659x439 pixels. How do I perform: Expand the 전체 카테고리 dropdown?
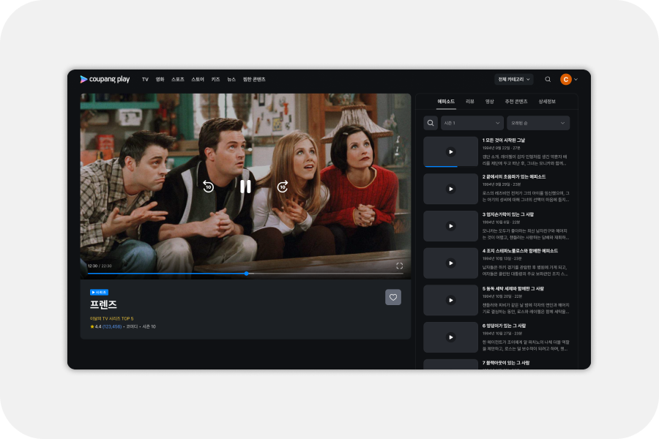click(x=513, y=80)
